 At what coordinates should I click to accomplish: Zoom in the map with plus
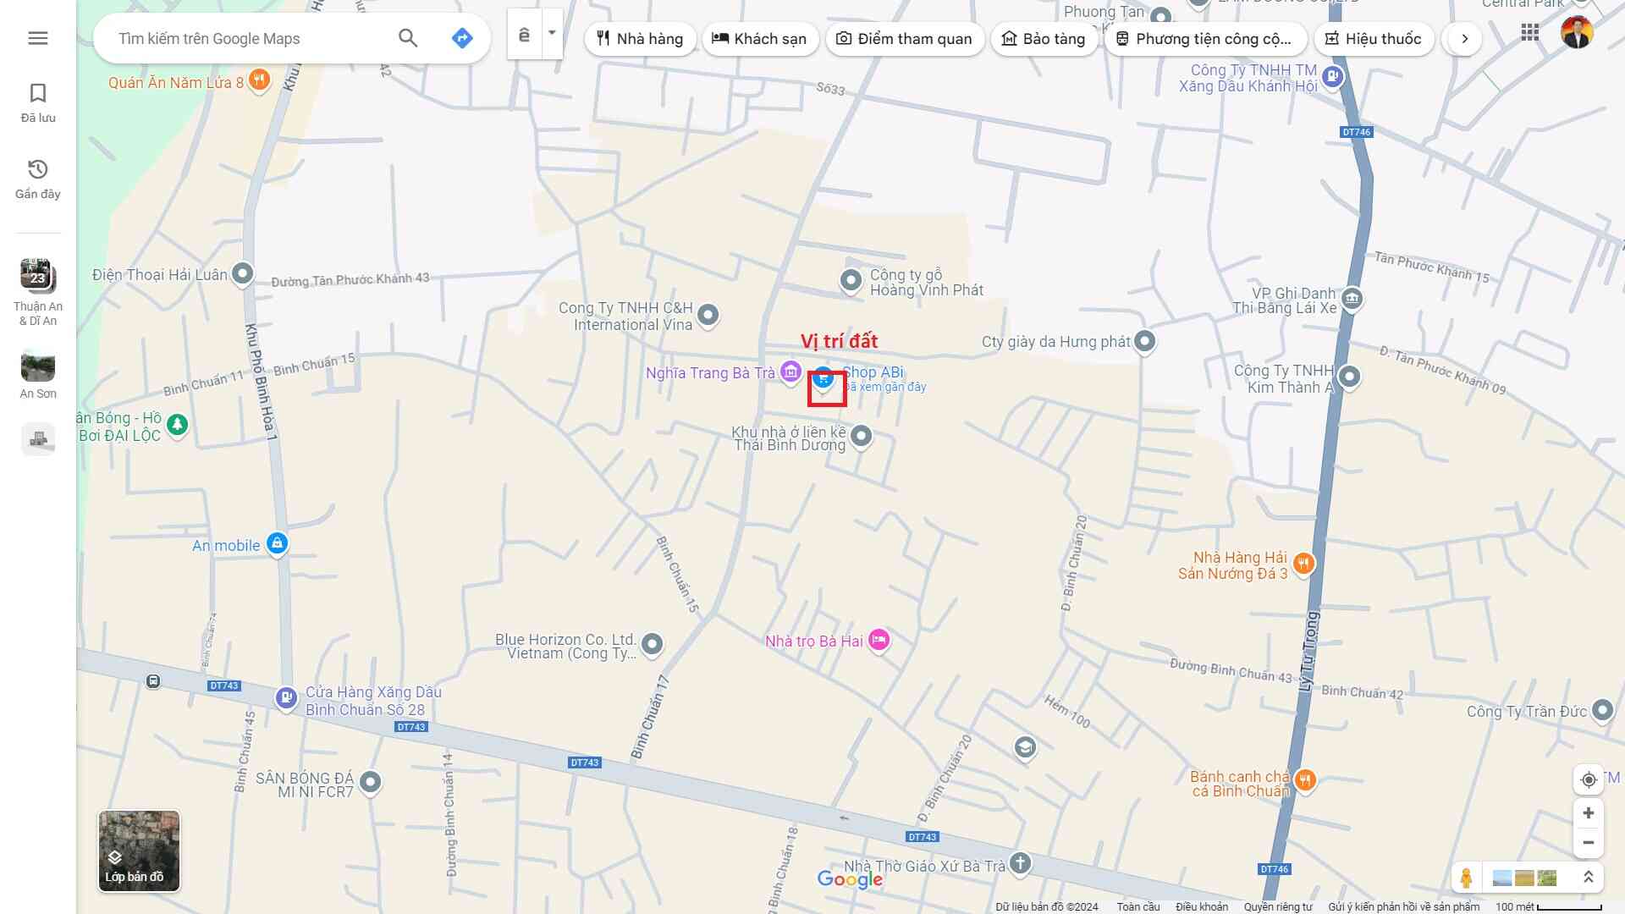(x=1589, y=813)
